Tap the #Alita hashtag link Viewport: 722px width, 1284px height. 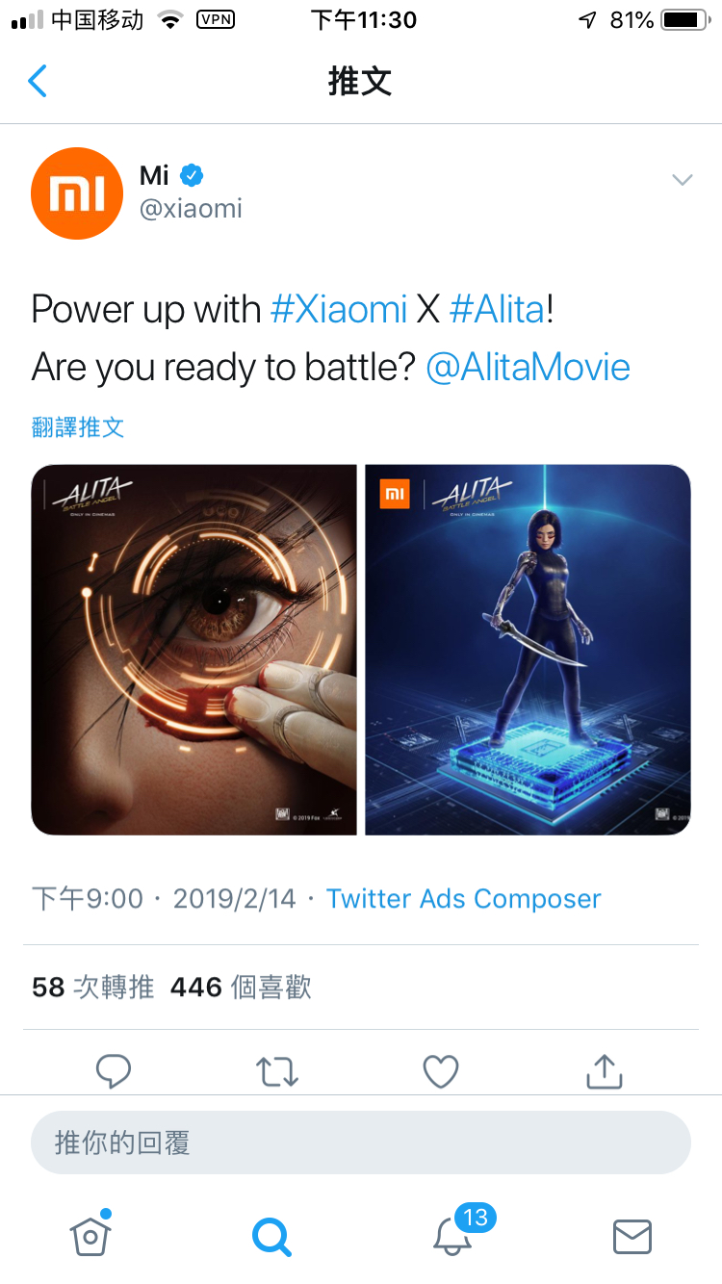click(497, 309)
